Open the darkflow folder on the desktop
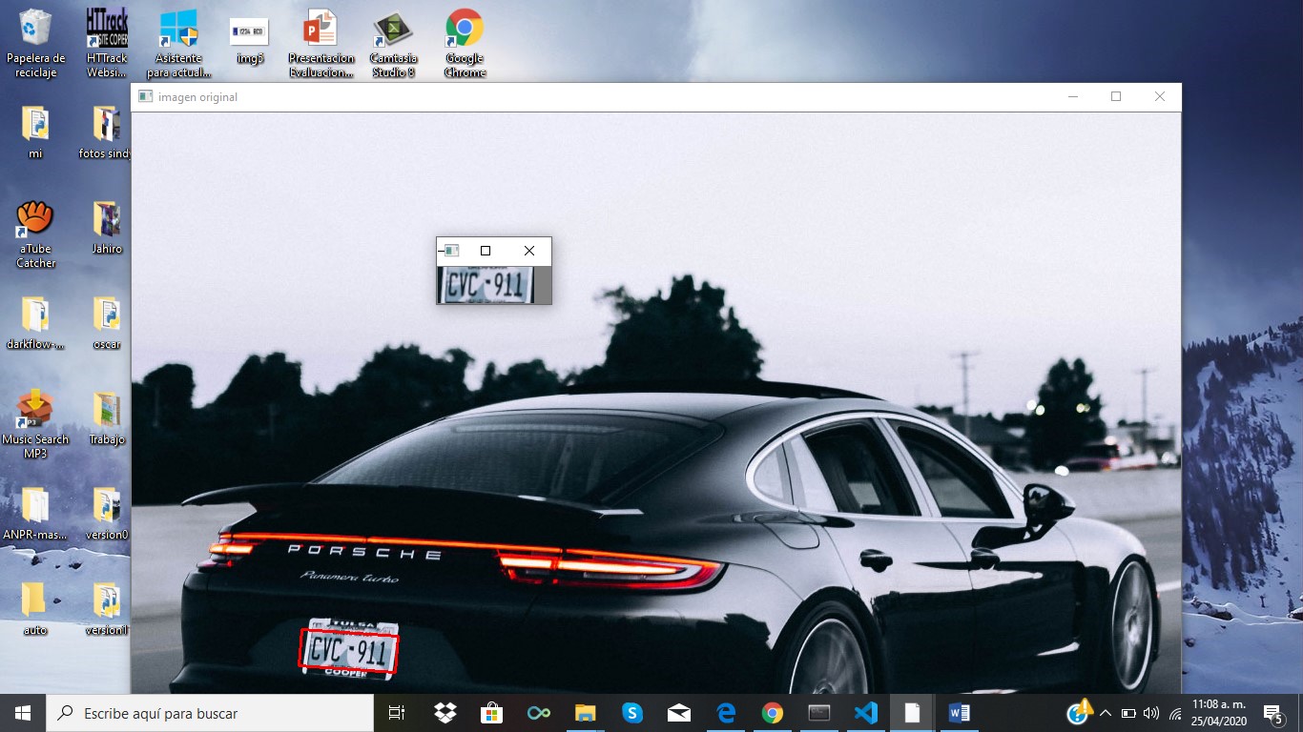 pyautogui.click(x=35, y=323)
